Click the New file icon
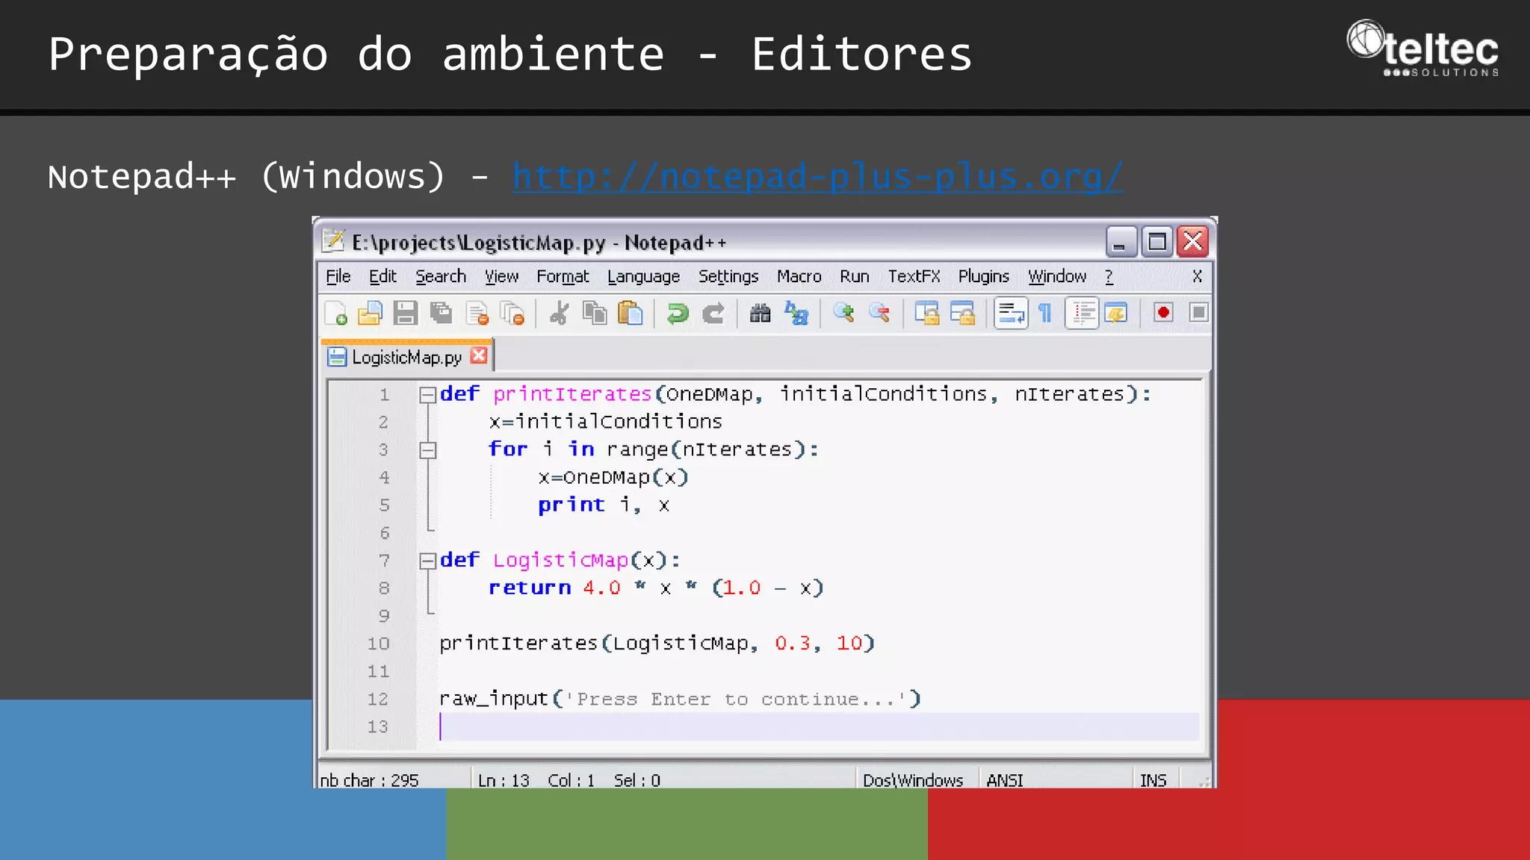This screenshot has width=1530, height=860. (x=335, y=314)
